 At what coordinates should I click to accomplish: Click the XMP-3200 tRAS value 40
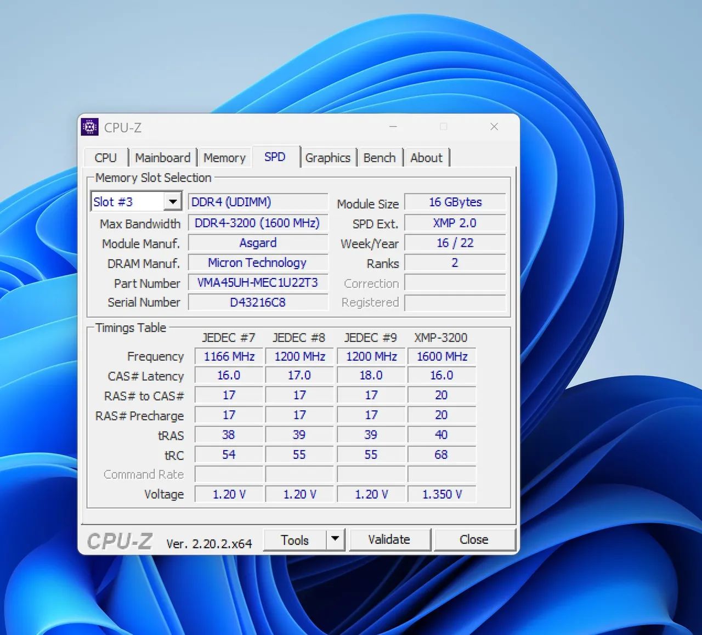[x=442, y=435]
